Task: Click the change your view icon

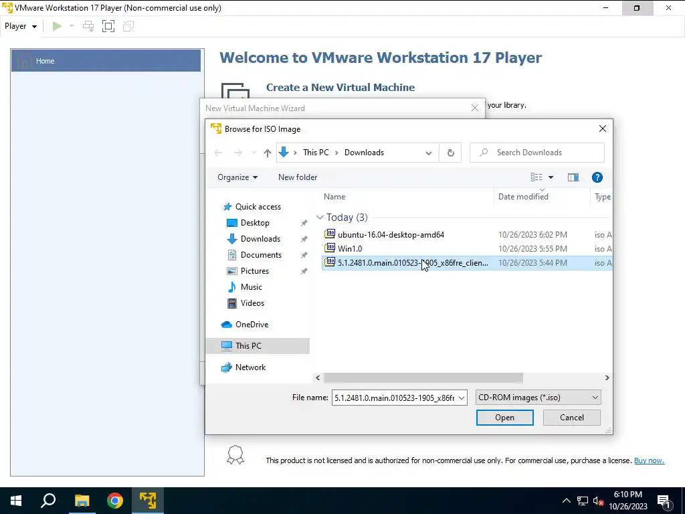Action: click(x=536, y=177)
